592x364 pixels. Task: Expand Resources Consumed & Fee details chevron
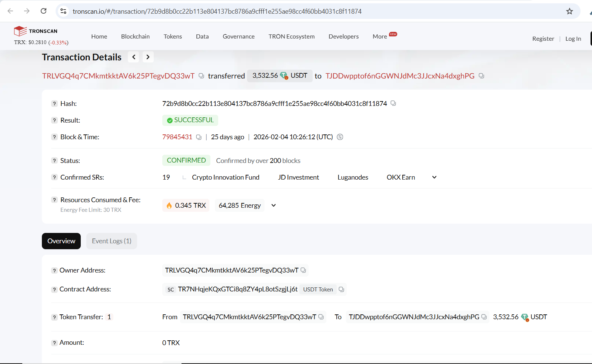tap(273, 206)
